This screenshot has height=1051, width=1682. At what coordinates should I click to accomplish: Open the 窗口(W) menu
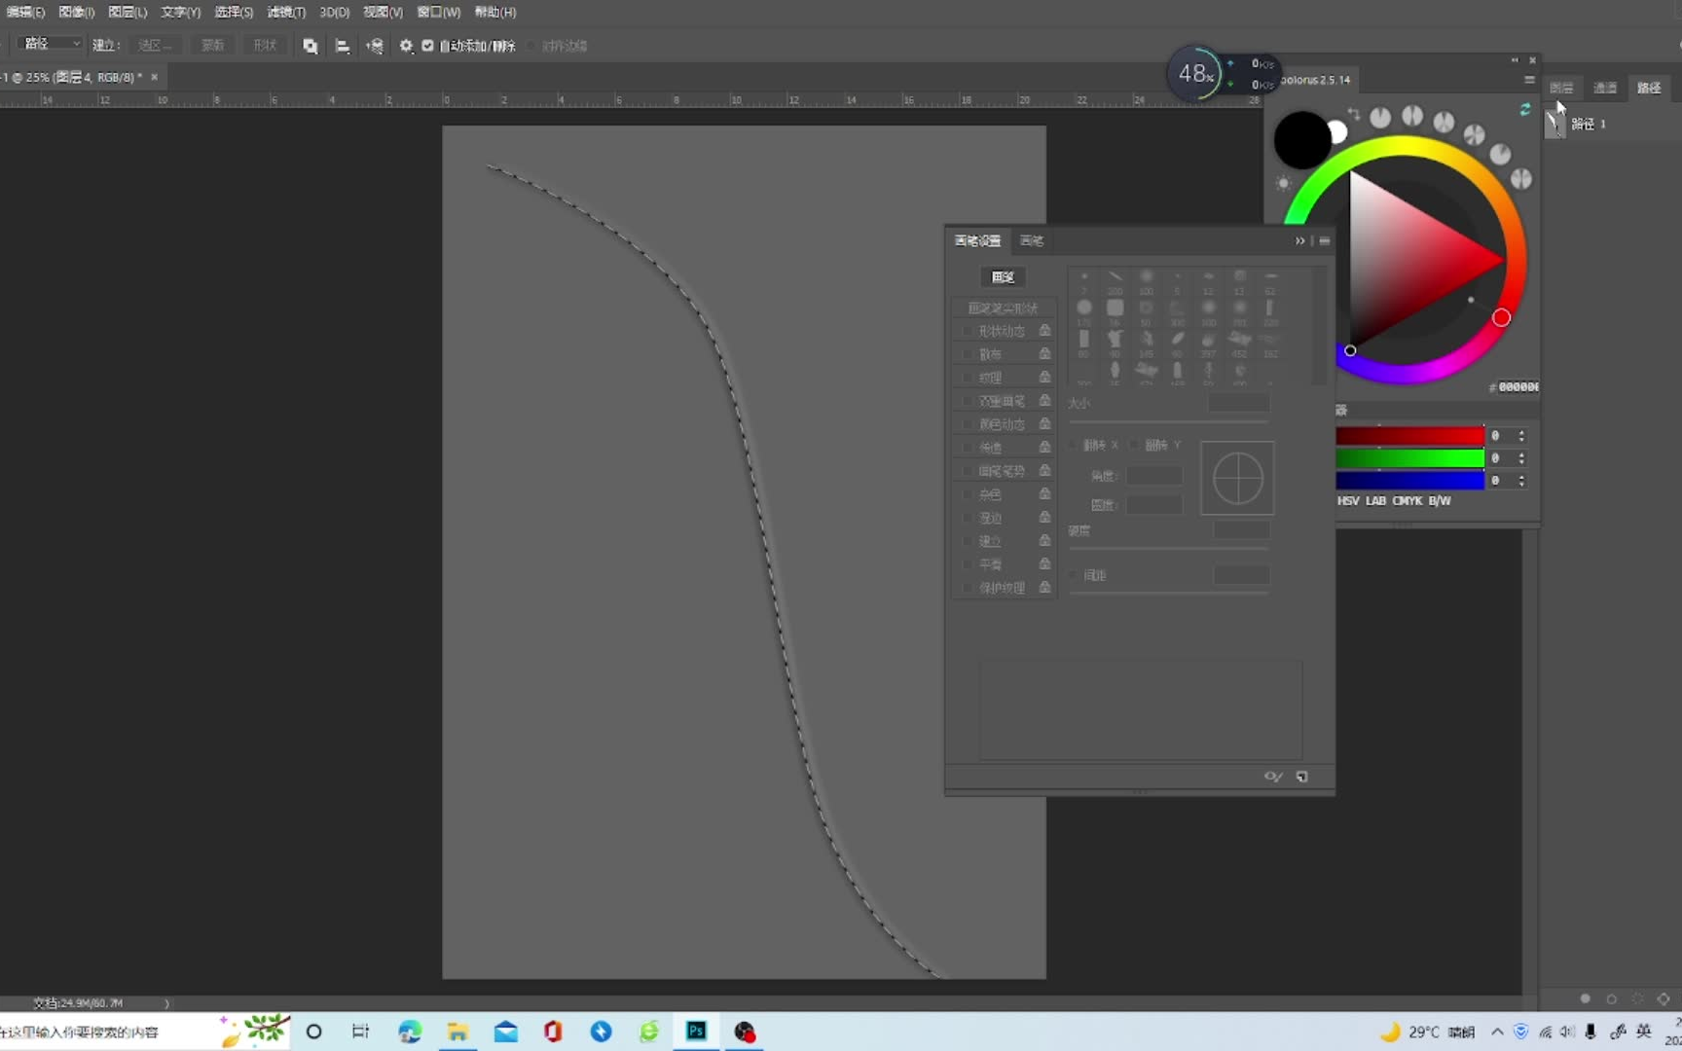coord(438,12)
